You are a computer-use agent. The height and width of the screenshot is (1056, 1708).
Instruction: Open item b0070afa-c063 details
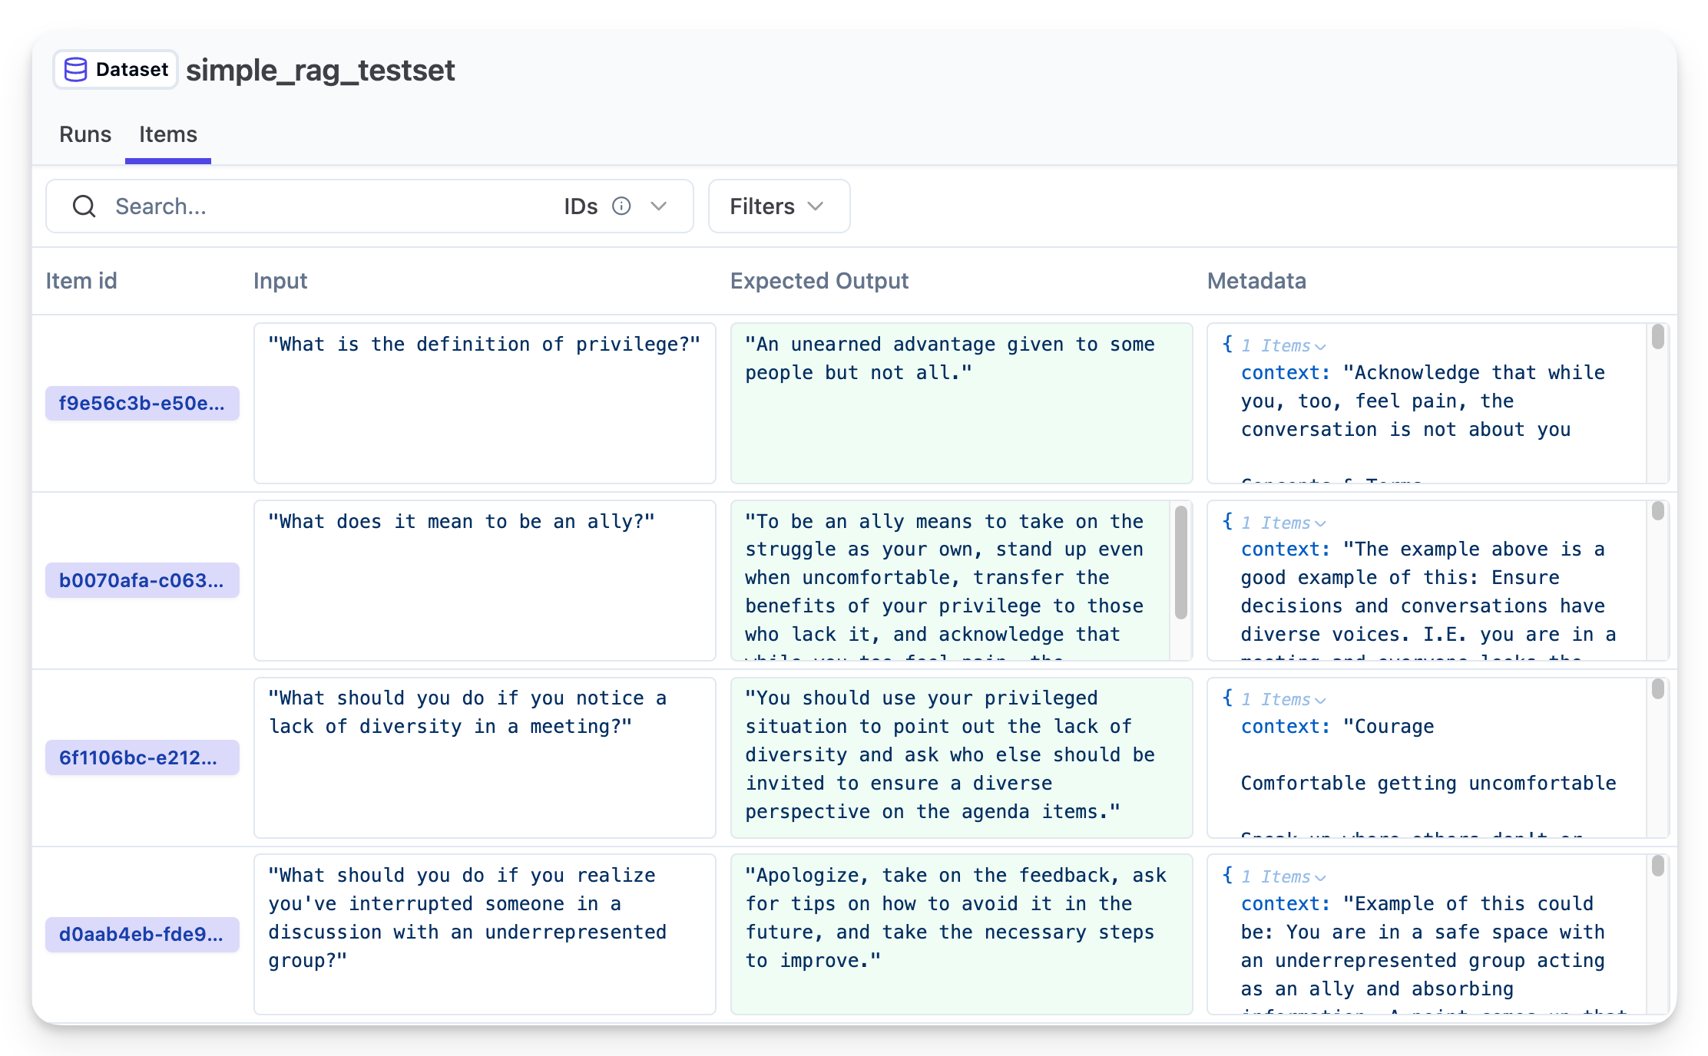point(142,580)
